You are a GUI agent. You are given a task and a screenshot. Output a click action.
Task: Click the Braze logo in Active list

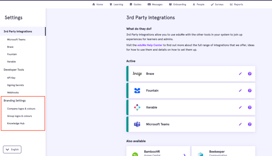137,74
